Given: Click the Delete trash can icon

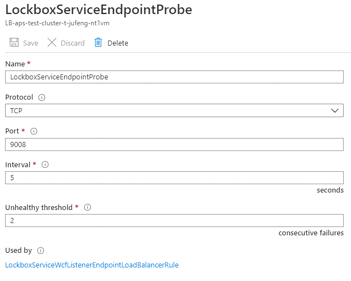Looking at the screenshot, I should (x=98, y=42).
